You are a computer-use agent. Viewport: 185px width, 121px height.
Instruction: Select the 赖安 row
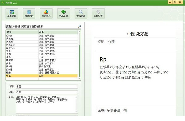(42, 73)
